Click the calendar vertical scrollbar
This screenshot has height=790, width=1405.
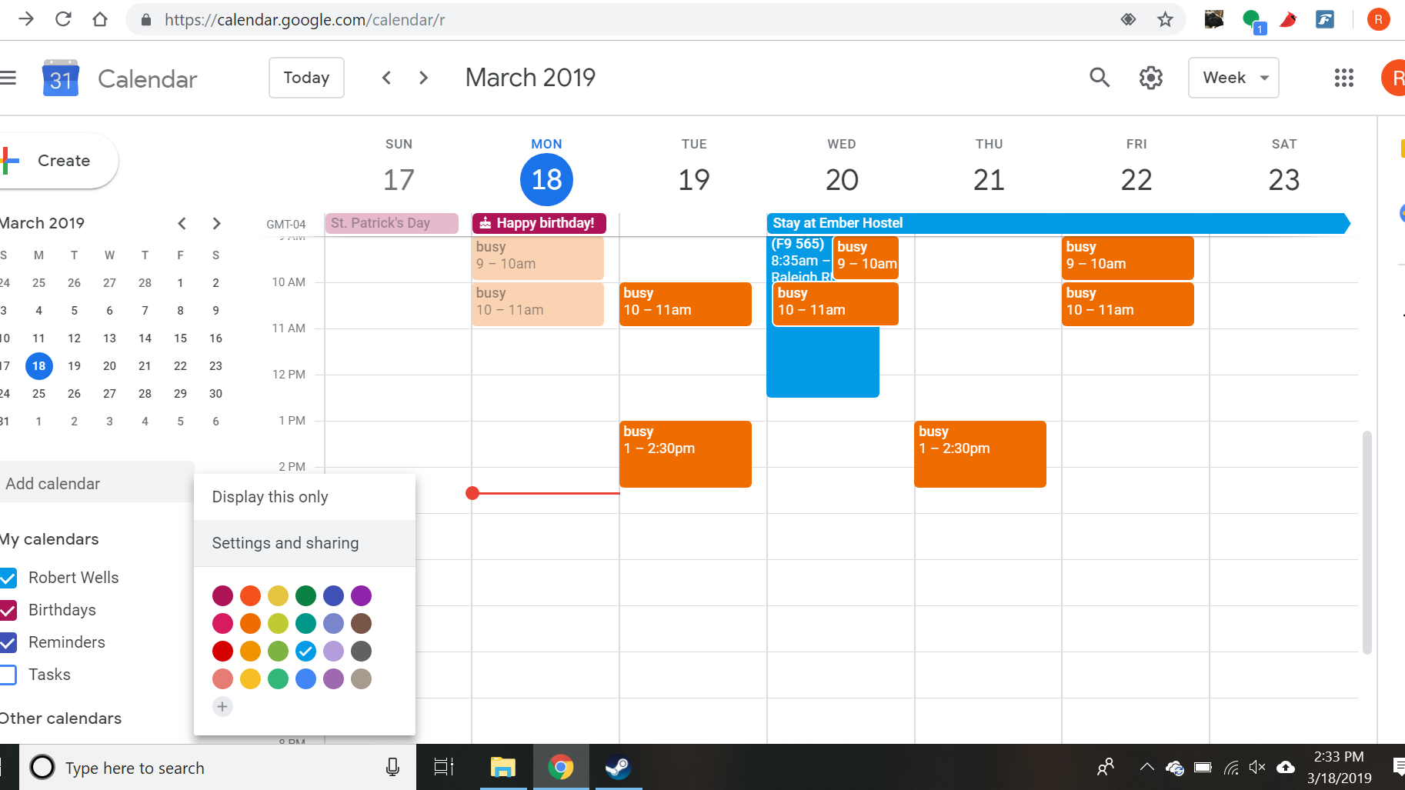click(1367, 542)
